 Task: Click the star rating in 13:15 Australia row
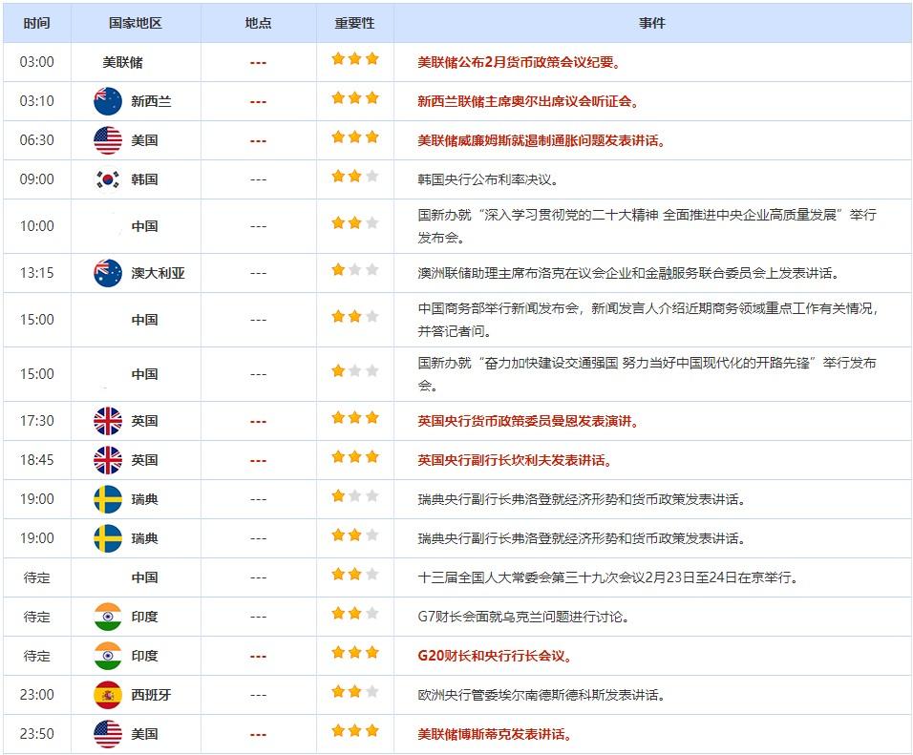354,270
